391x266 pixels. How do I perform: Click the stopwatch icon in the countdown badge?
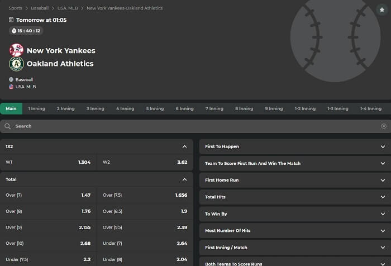[14, 31]
